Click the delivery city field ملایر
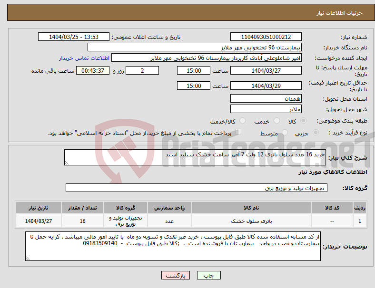 pos(266,109)
